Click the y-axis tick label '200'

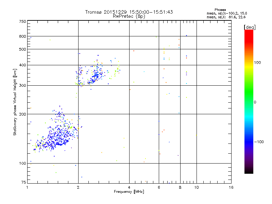(22, 114)
